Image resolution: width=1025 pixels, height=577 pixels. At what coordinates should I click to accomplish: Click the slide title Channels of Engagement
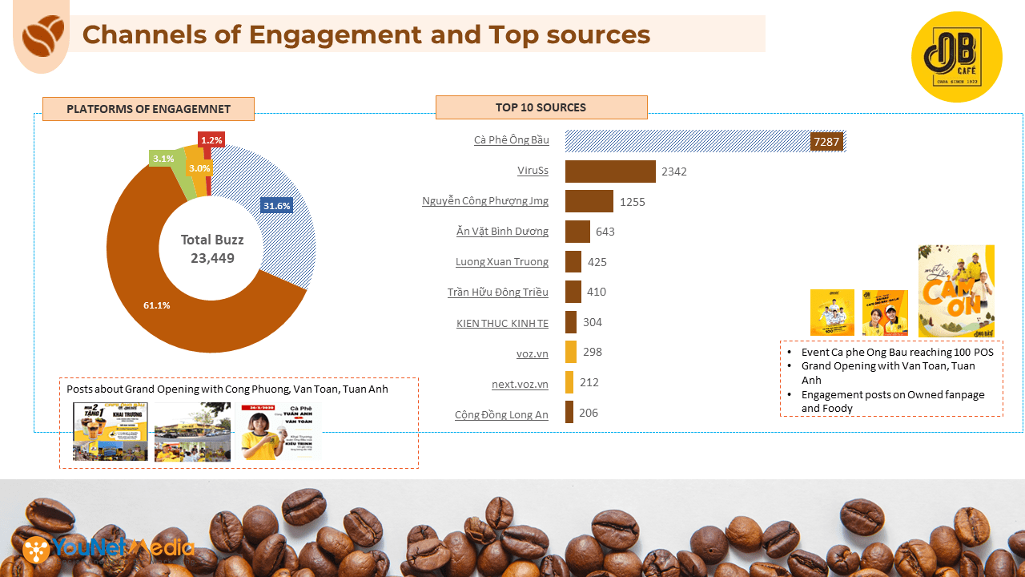pos(366,34)
